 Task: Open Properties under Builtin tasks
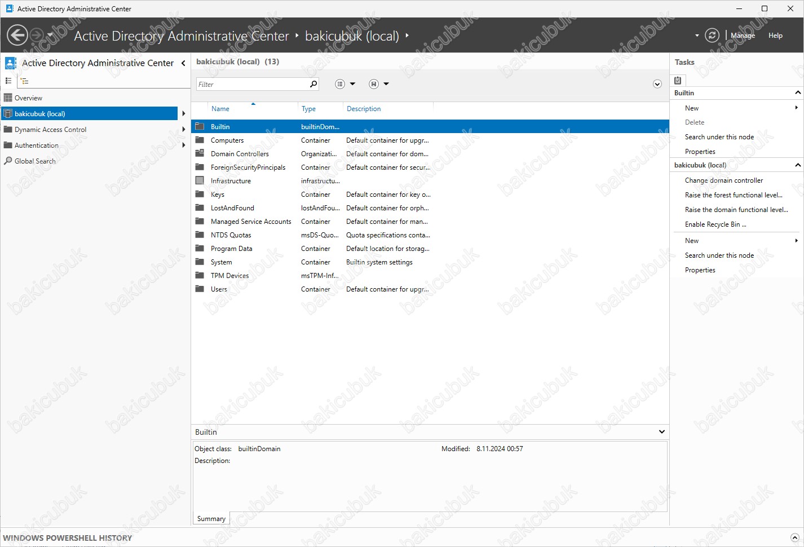(x=700, y=152)
